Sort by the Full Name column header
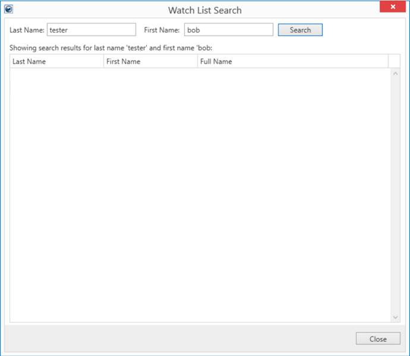This screenshot has height=356, width=410. pos(292,61)
